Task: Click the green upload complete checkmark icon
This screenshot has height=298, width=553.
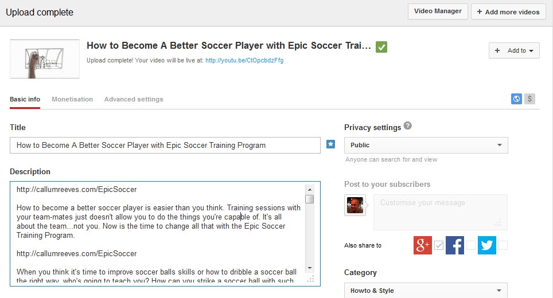Action: click(x=381, y=47)
